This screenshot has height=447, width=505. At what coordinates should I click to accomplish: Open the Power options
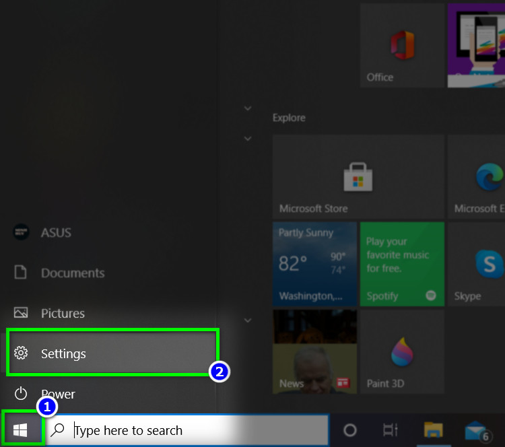[x=108, y=394]
